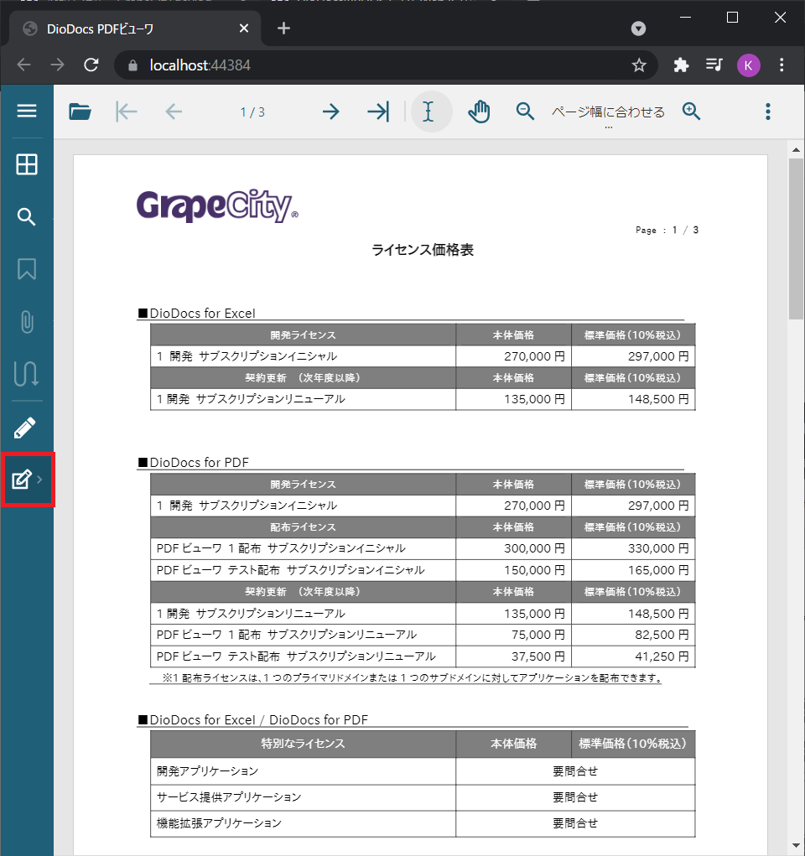
Task: Open the attachments paperclip panel
Action: 27,322
